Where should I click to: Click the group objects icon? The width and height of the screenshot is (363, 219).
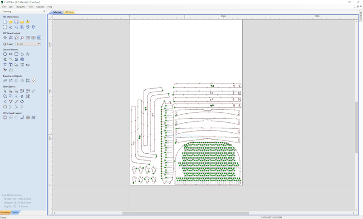22,91
